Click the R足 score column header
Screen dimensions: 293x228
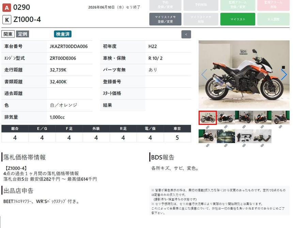123,128
